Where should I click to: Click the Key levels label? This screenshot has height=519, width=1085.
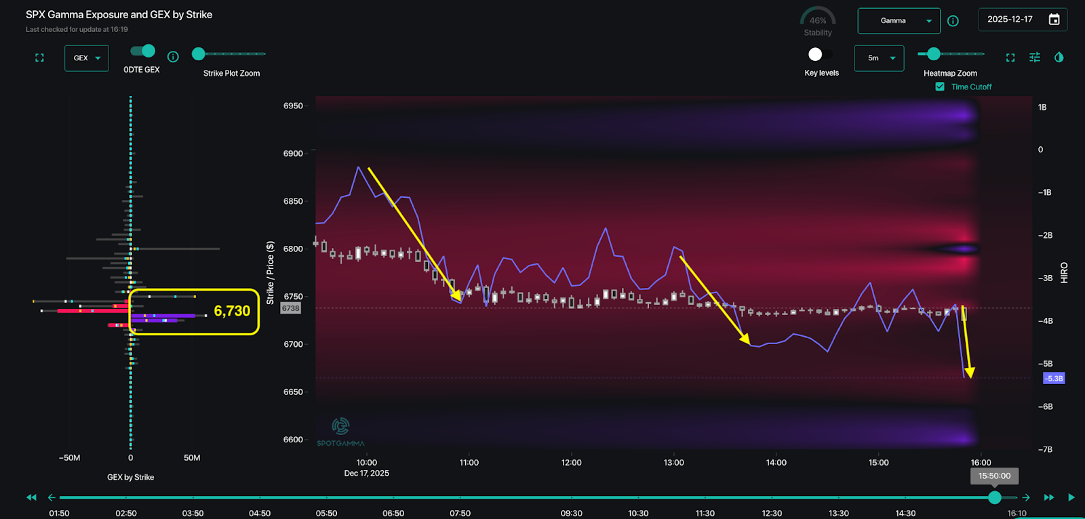coord(821,73)
